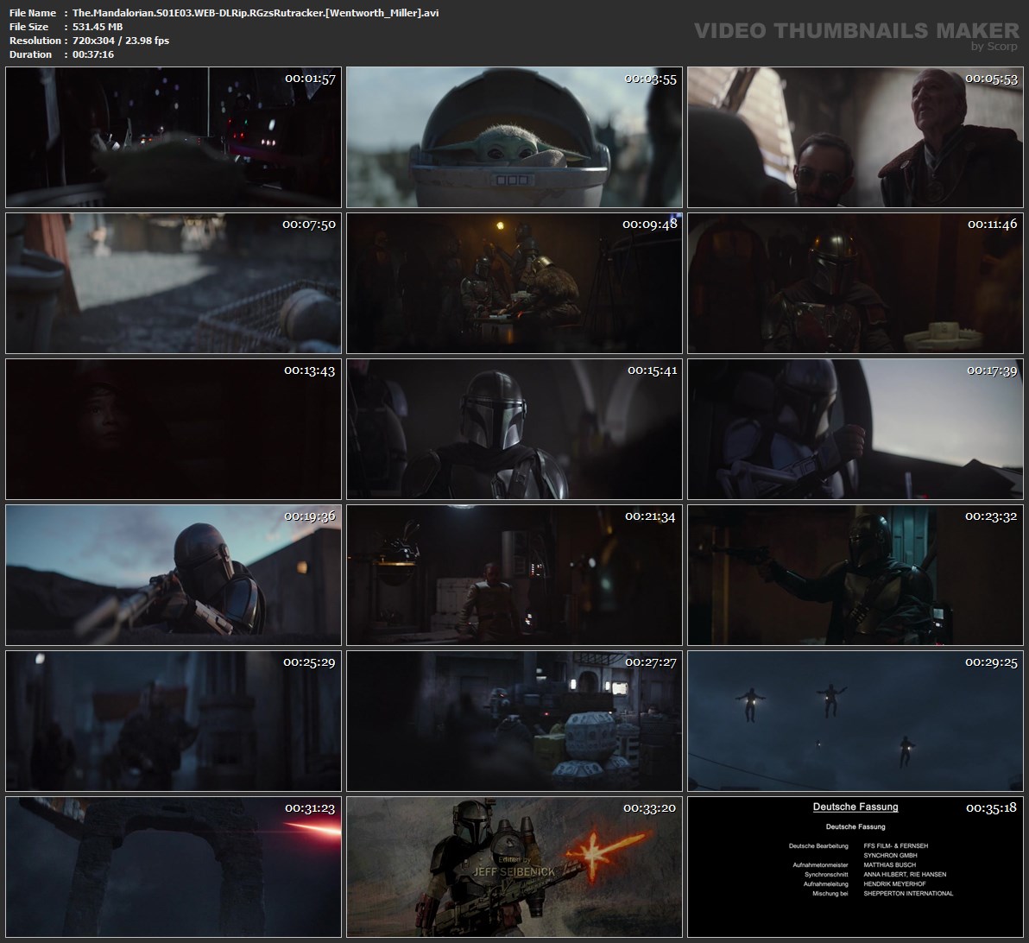Open the frame stamped 00:17:39
The width and height of the screenshot is (1029, 943).
[855, 429]
